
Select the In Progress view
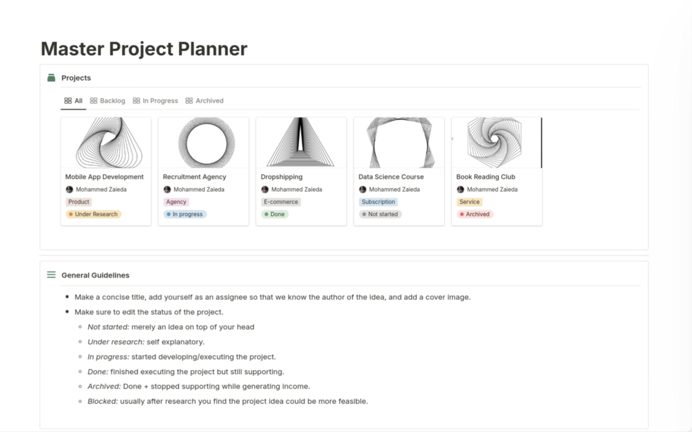[x=160, y=101]
